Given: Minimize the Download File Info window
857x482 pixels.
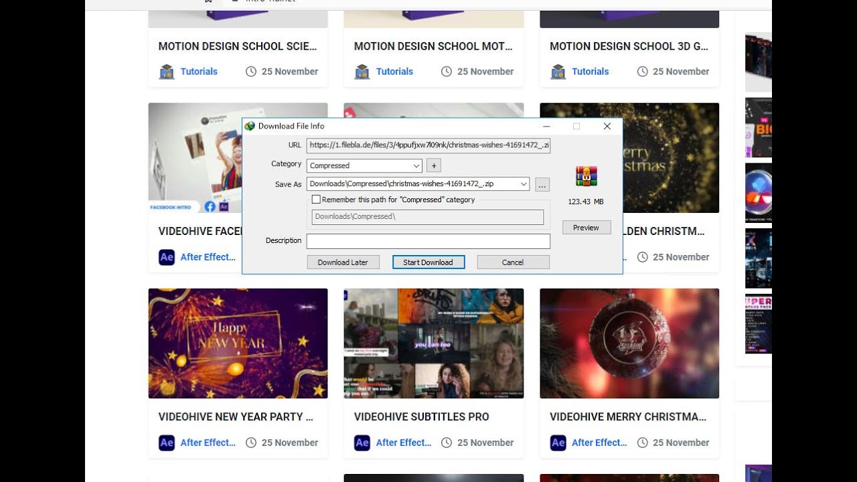Looking at the screenshot, I should (546, 126).
